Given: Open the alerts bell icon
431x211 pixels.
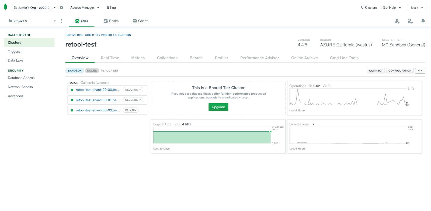Looking at the screenshot, I should pyautogui.click(x=423, y=21).
